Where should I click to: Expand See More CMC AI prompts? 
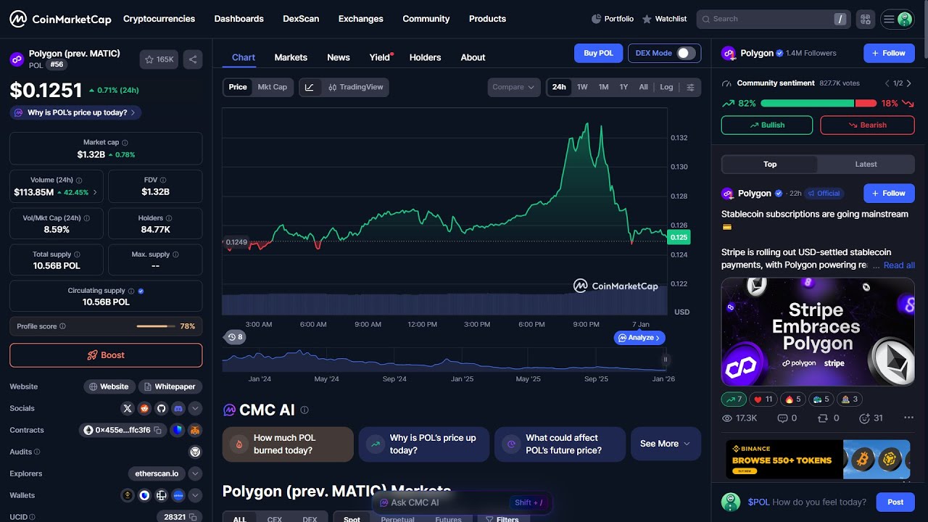666,444
